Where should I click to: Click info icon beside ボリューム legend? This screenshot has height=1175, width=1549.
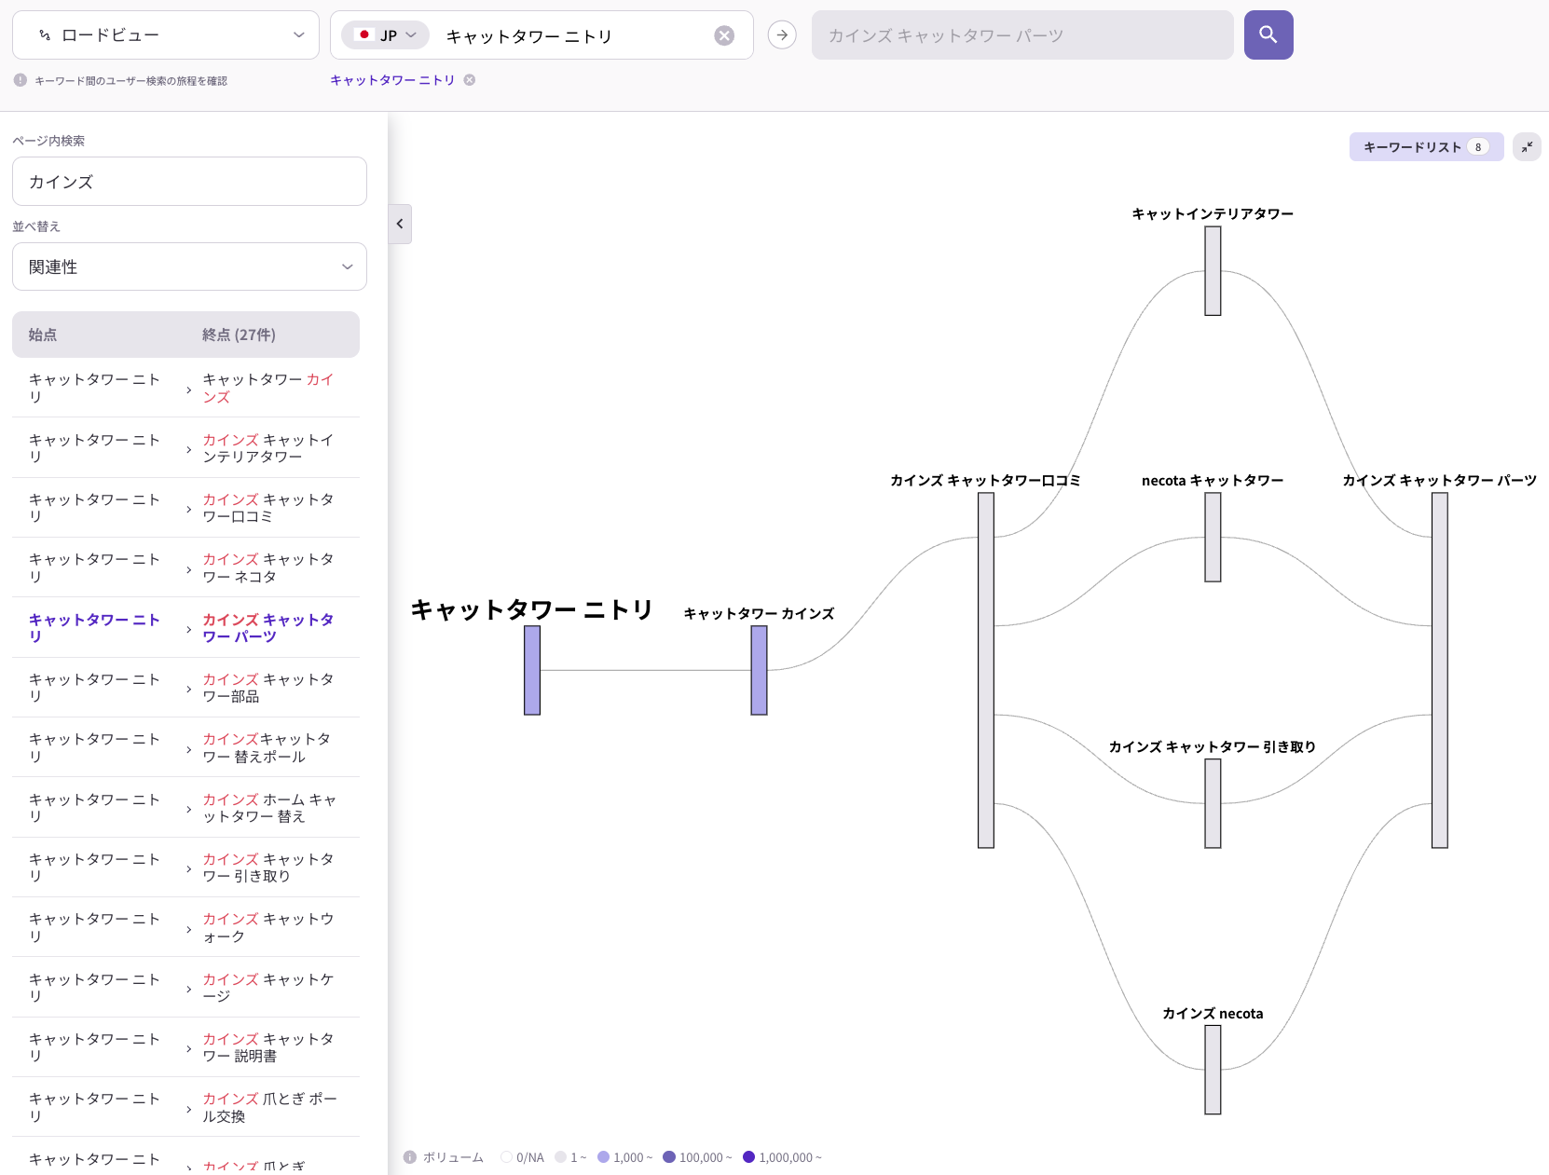[410, 1157]
